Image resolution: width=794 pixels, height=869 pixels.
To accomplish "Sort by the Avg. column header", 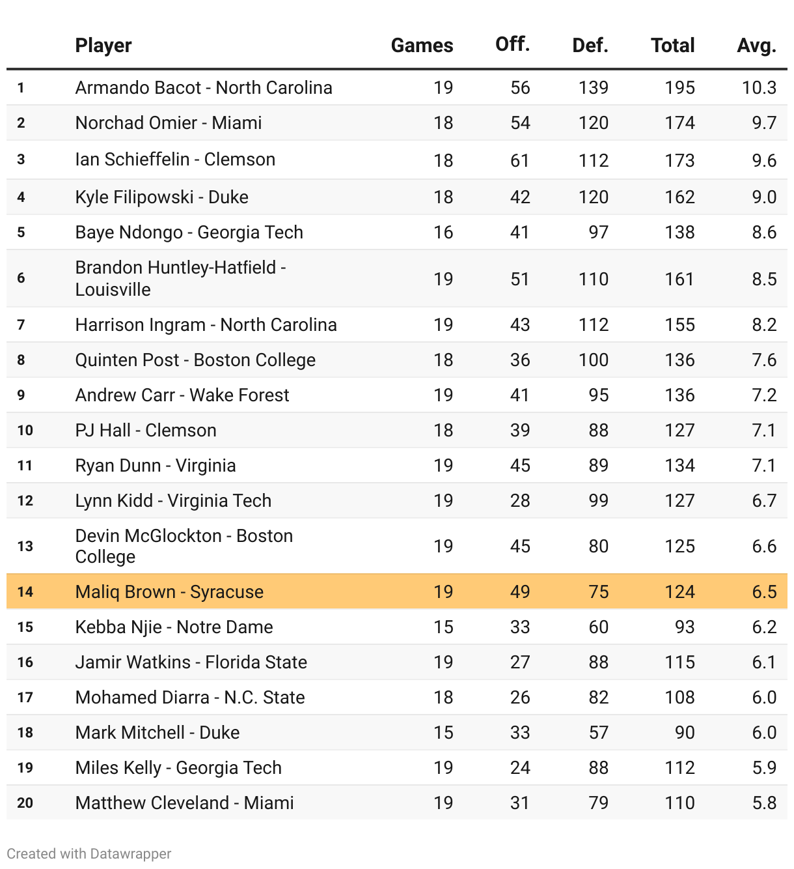I will 756,45.
